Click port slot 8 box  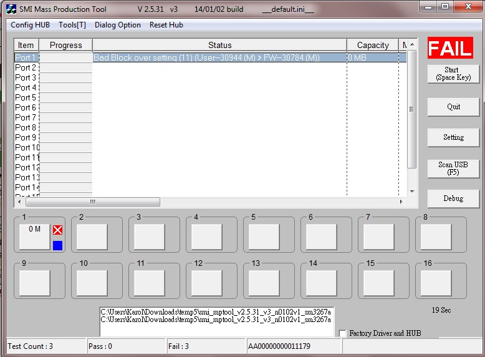tap(436, 237)
